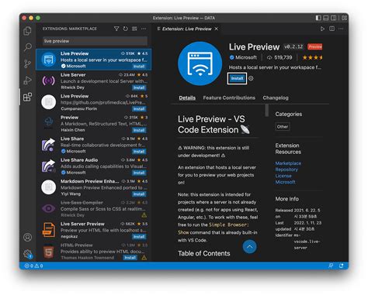Viewport: 368px width, 295px height.
Task: Install Live Server by Ritwick Dey
Action: tap(139, 87)
